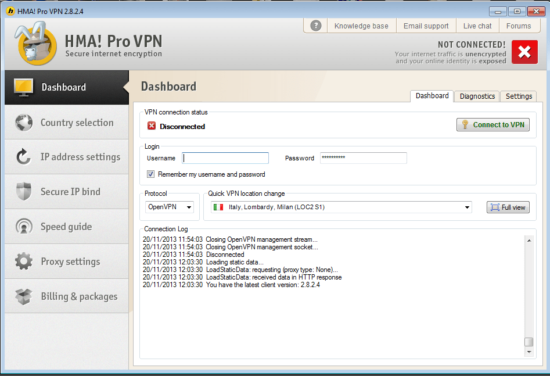
Task: Minimize the HMA! Pro VPN window
Action: (x=498, y=12)
